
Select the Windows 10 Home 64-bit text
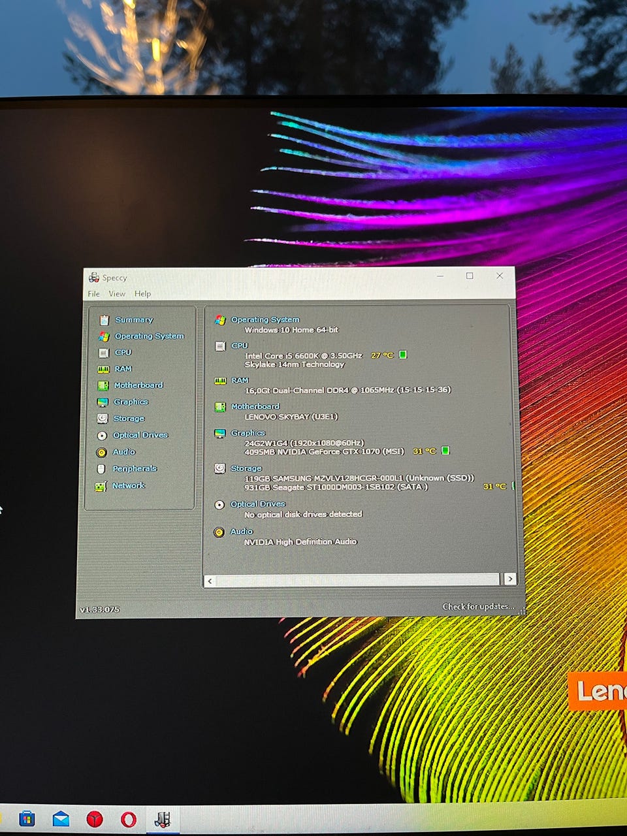(291, 330)
